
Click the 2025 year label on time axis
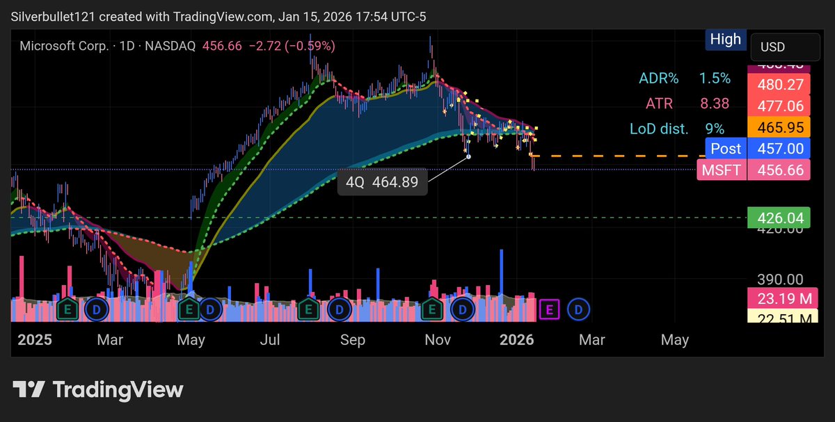coord(34,340)
